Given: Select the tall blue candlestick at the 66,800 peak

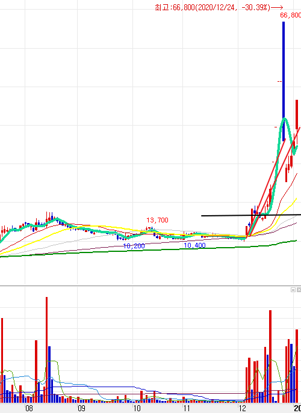Looking at the screenshot, I should point(284,81).
